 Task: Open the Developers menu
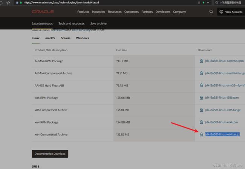tap(163, 12)
